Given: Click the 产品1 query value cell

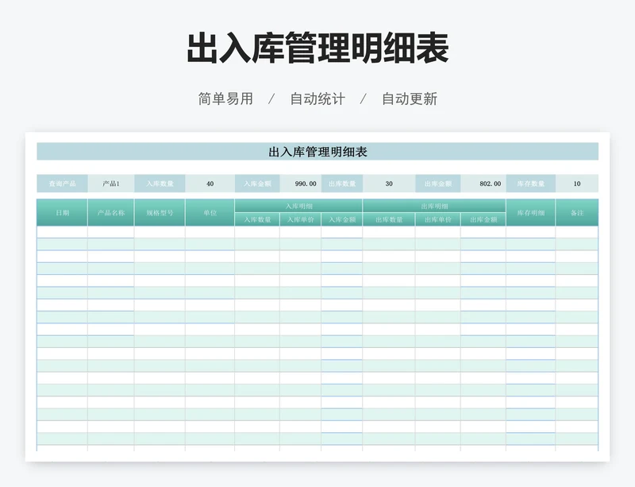Looking at the screenshot, I should pyautogui.click(x=111, y=184).
